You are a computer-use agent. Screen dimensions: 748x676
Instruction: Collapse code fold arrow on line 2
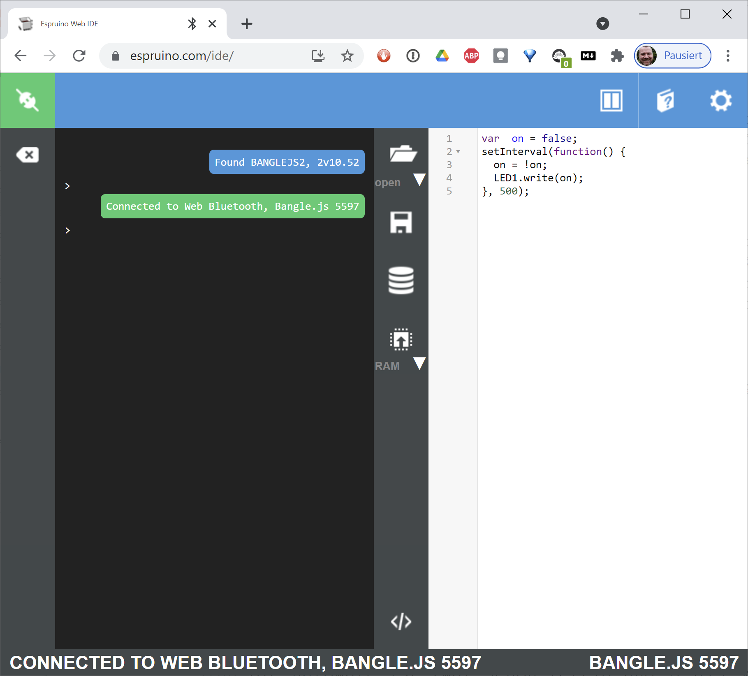458,152
